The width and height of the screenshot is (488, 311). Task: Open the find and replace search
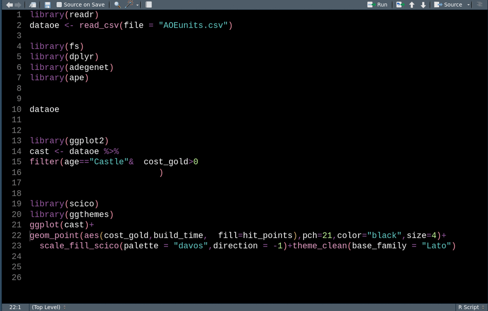coord(117,5)
